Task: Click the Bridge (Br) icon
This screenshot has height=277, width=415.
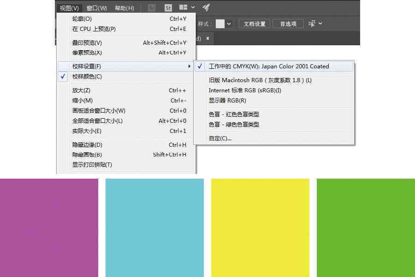Action: (x=152, y=8)
